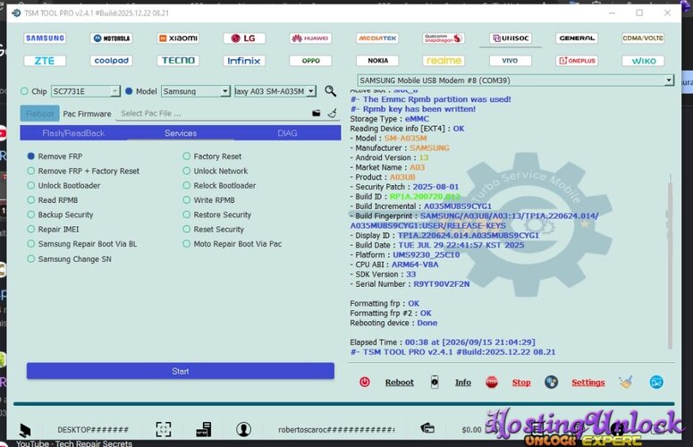
Task: Choose the Samsung Change SN option
Action: pos(70,259)
